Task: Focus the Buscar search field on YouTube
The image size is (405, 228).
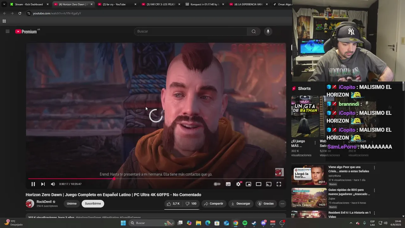Action: pyautogui.click(x=191, y=31)
